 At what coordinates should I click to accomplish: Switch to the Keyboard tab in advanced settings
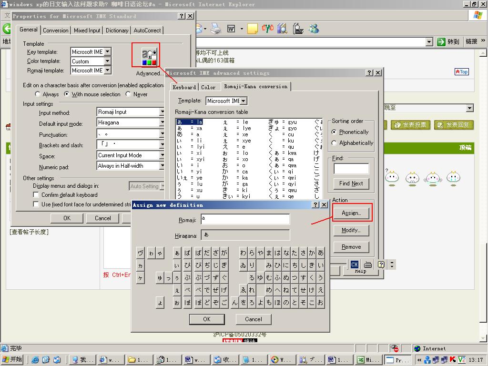tap(184, 87)
